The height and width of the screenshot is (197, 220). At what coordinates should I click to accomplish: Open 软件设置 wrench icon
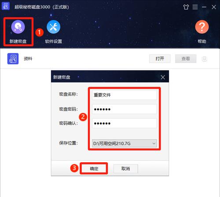tap(53, 27)
